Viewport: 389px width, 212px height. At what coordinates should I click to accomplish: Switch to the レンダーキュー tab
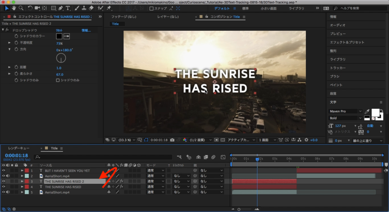[x=19, y=148]
